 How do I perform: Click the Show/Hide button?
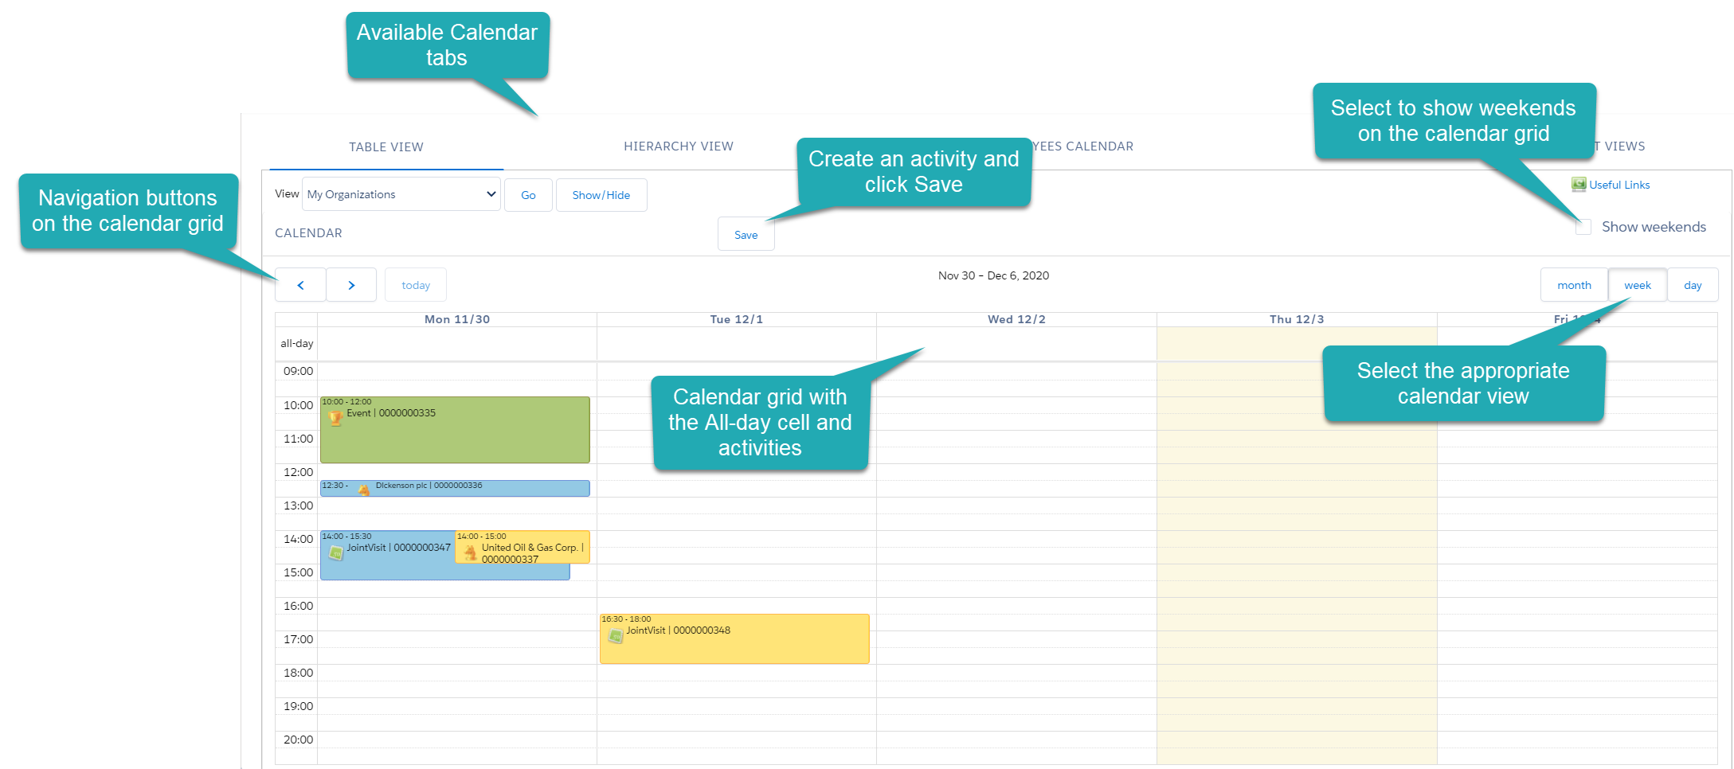point(601,194)
